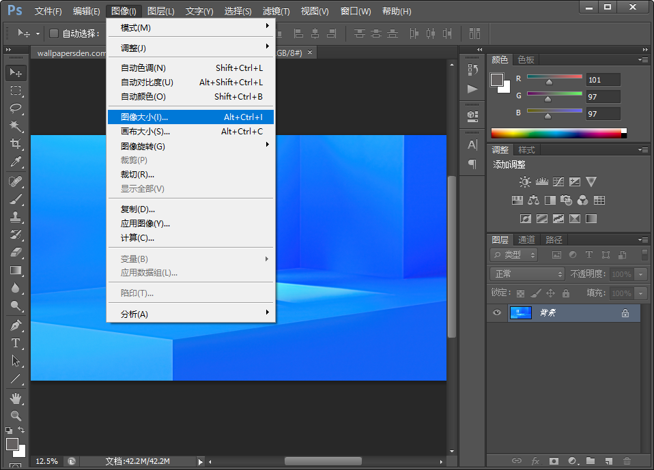The image size is (654, 470).
Task: Toggle lock transparent pixels
Action: click(521, 293)
